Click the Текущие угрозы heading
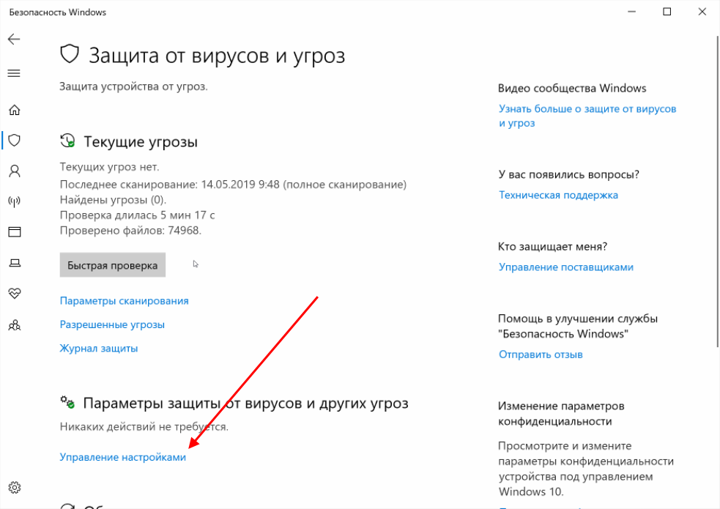The image size is (720, 509). click(141, 142)
